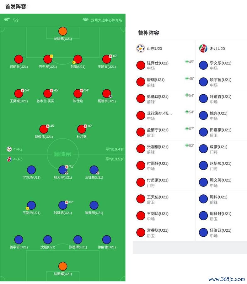Click the green sub-in arrow for 陈泽仕

[x=187, y=62]
